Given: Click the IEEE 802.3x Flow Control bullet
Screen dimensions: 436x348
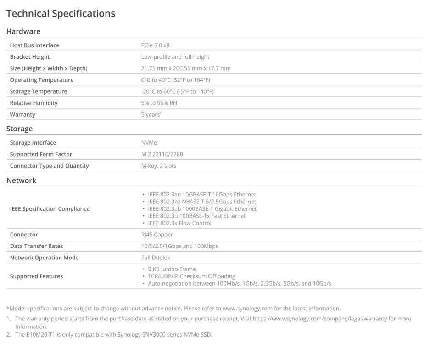Looking at the screenshot, I should [x=179, y=223].
